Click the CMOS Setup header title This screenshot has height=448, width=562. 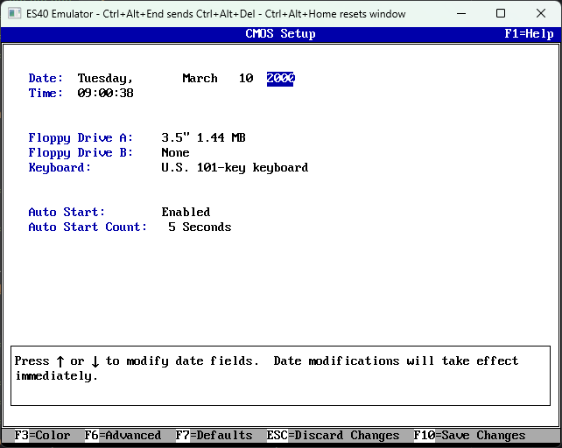(x=281, y=34)
